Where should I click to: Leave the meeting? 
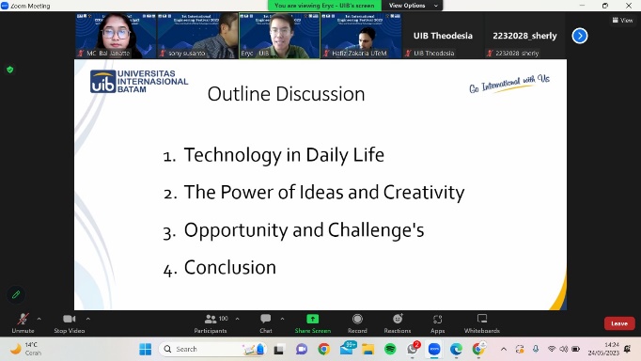[x=619, y=323]
